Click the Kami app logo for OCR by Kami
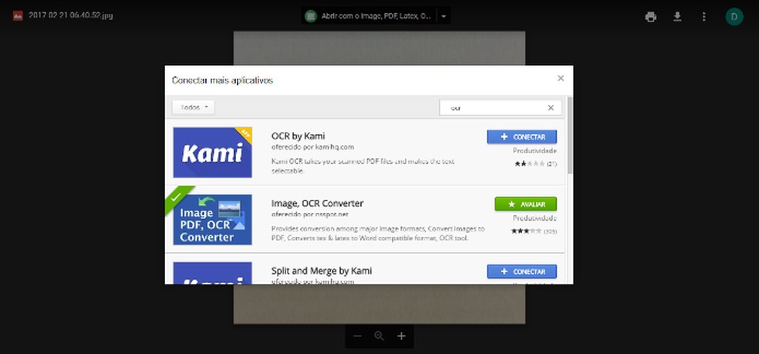The width and height of the screenshot is (759, 354). pyautogui.click(x=212, y=152)
